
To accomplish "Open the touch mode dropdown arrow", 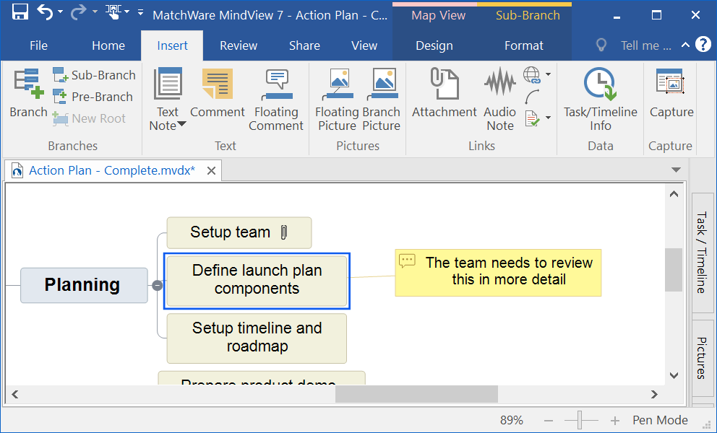I will tap(127, 12).
